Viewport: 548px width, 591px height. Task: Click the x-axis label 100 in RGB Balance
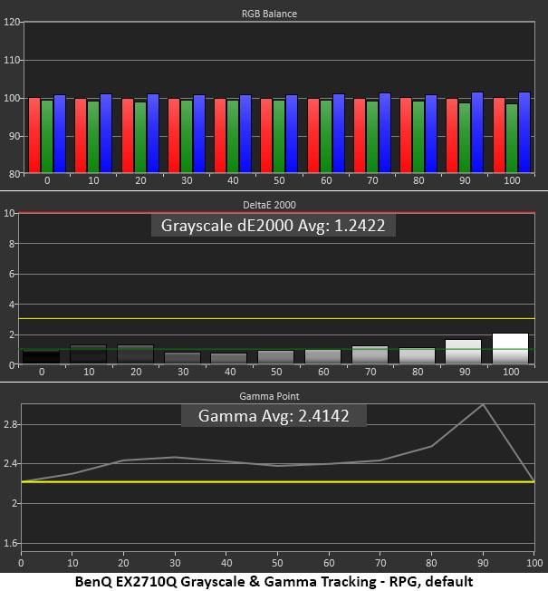click(512, 180)
